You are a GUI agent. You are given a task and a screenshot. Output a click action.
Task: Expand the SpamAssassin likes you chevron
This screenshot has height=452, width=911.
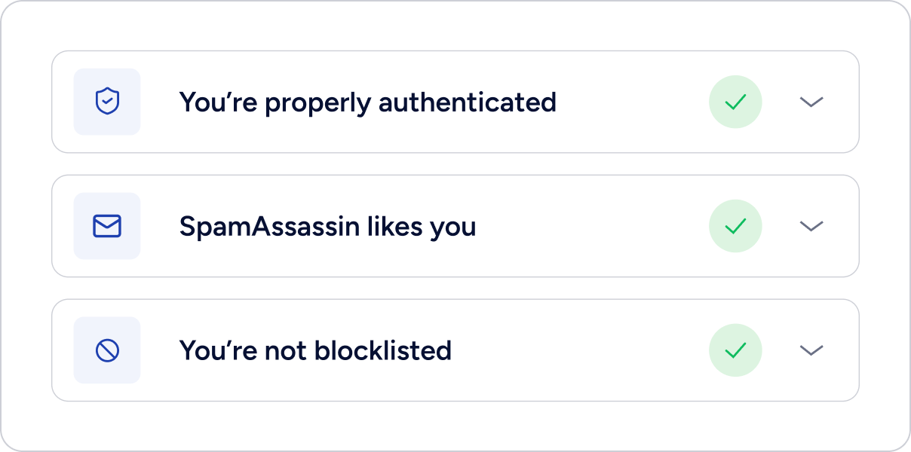(811, 226)
